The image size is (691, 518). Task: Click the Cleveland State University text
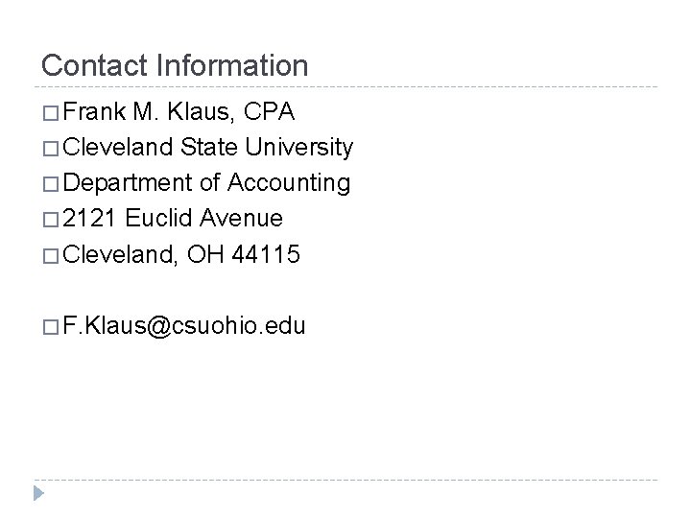(x=207, y=148)
